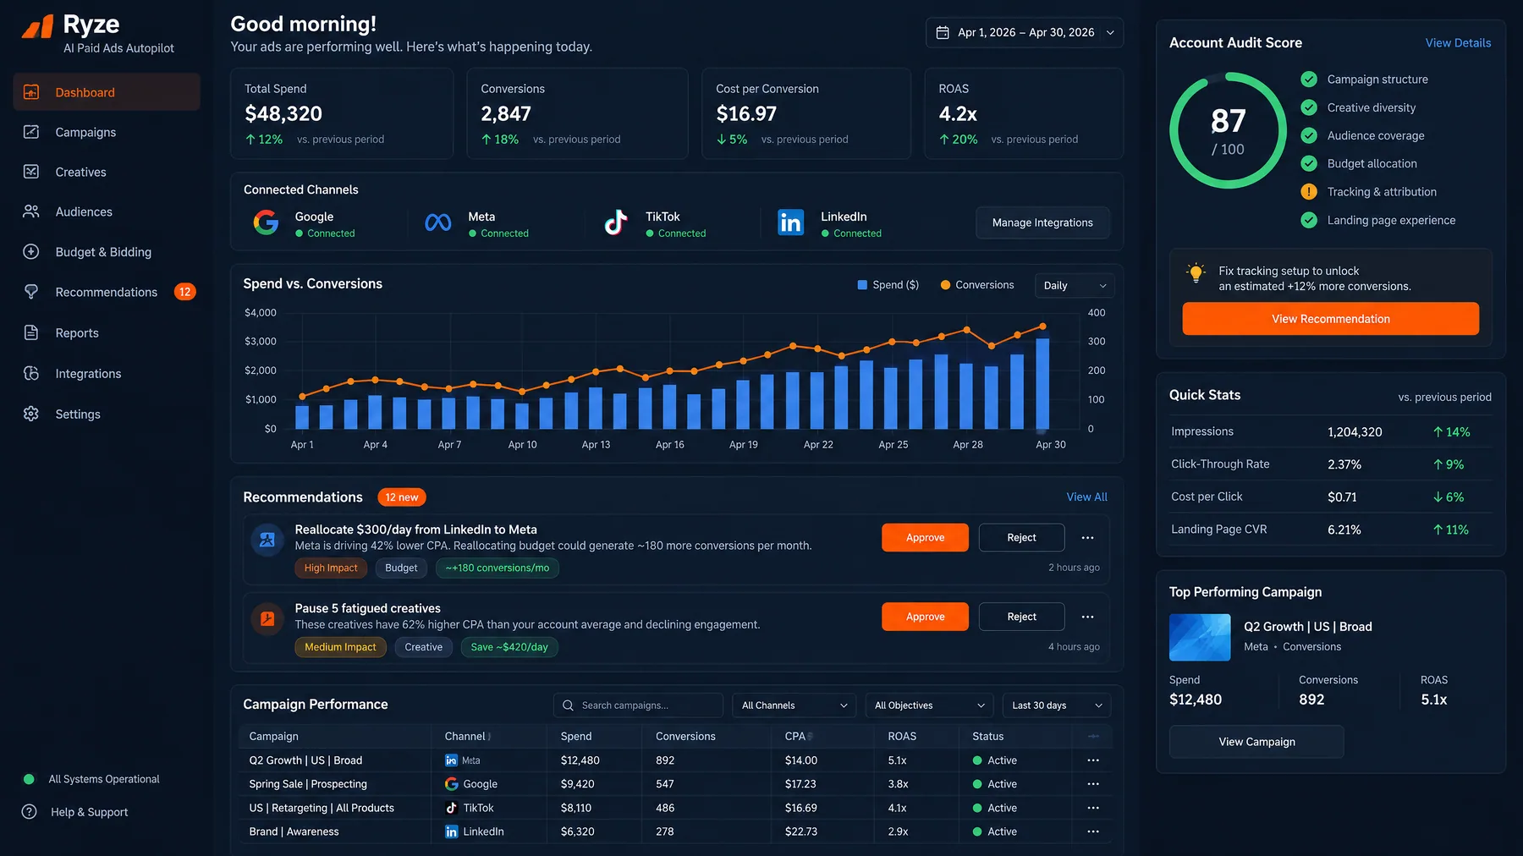Open row menu for Q2 Growth campaign
Viewport: 1523px width, 856px height.
pyautogui.click(x=1093, y=760)
